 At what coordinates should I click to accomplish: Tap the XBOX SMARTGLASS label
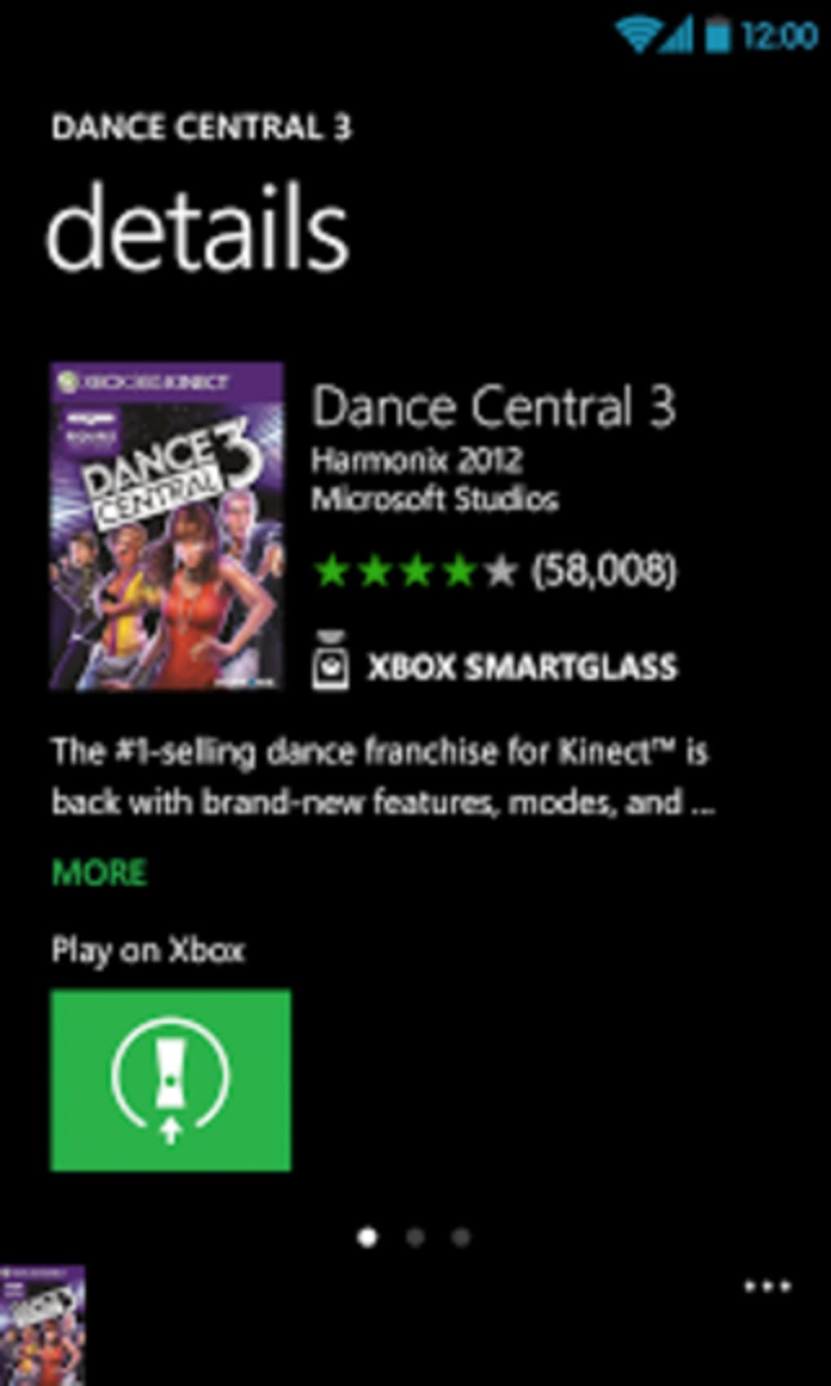coord(522,667)
